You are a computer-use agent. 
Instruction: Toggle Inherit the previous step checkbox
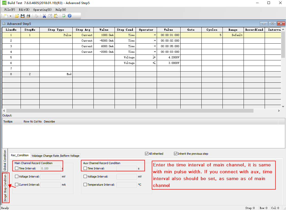pos(176,154)
